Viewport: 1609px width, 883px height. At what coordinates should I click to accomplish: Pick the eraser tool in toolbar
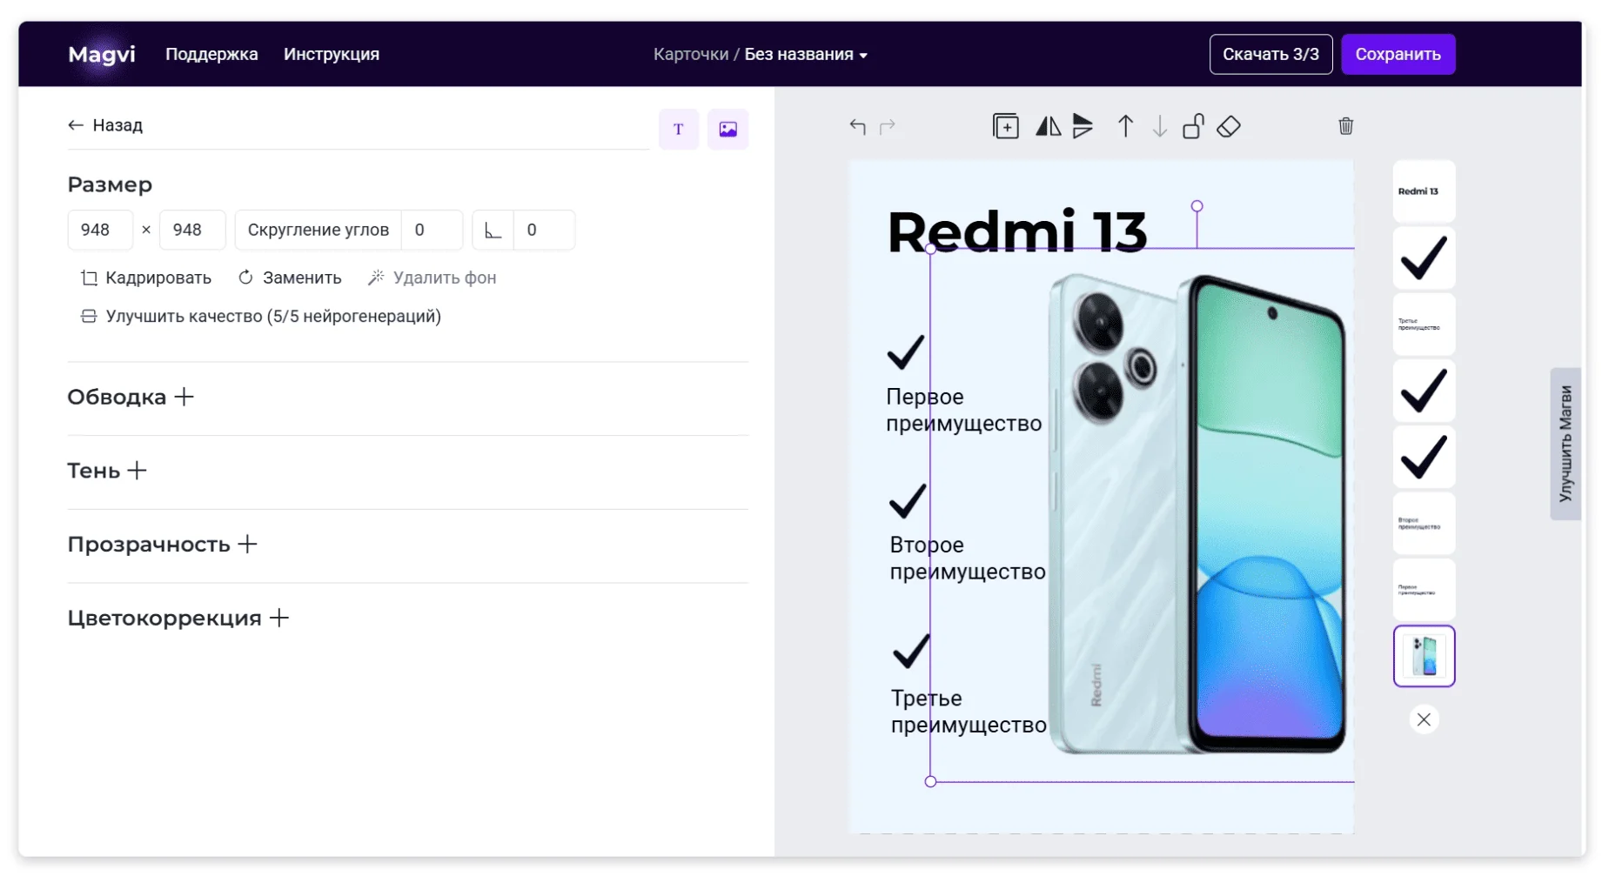coord(1229,127)
